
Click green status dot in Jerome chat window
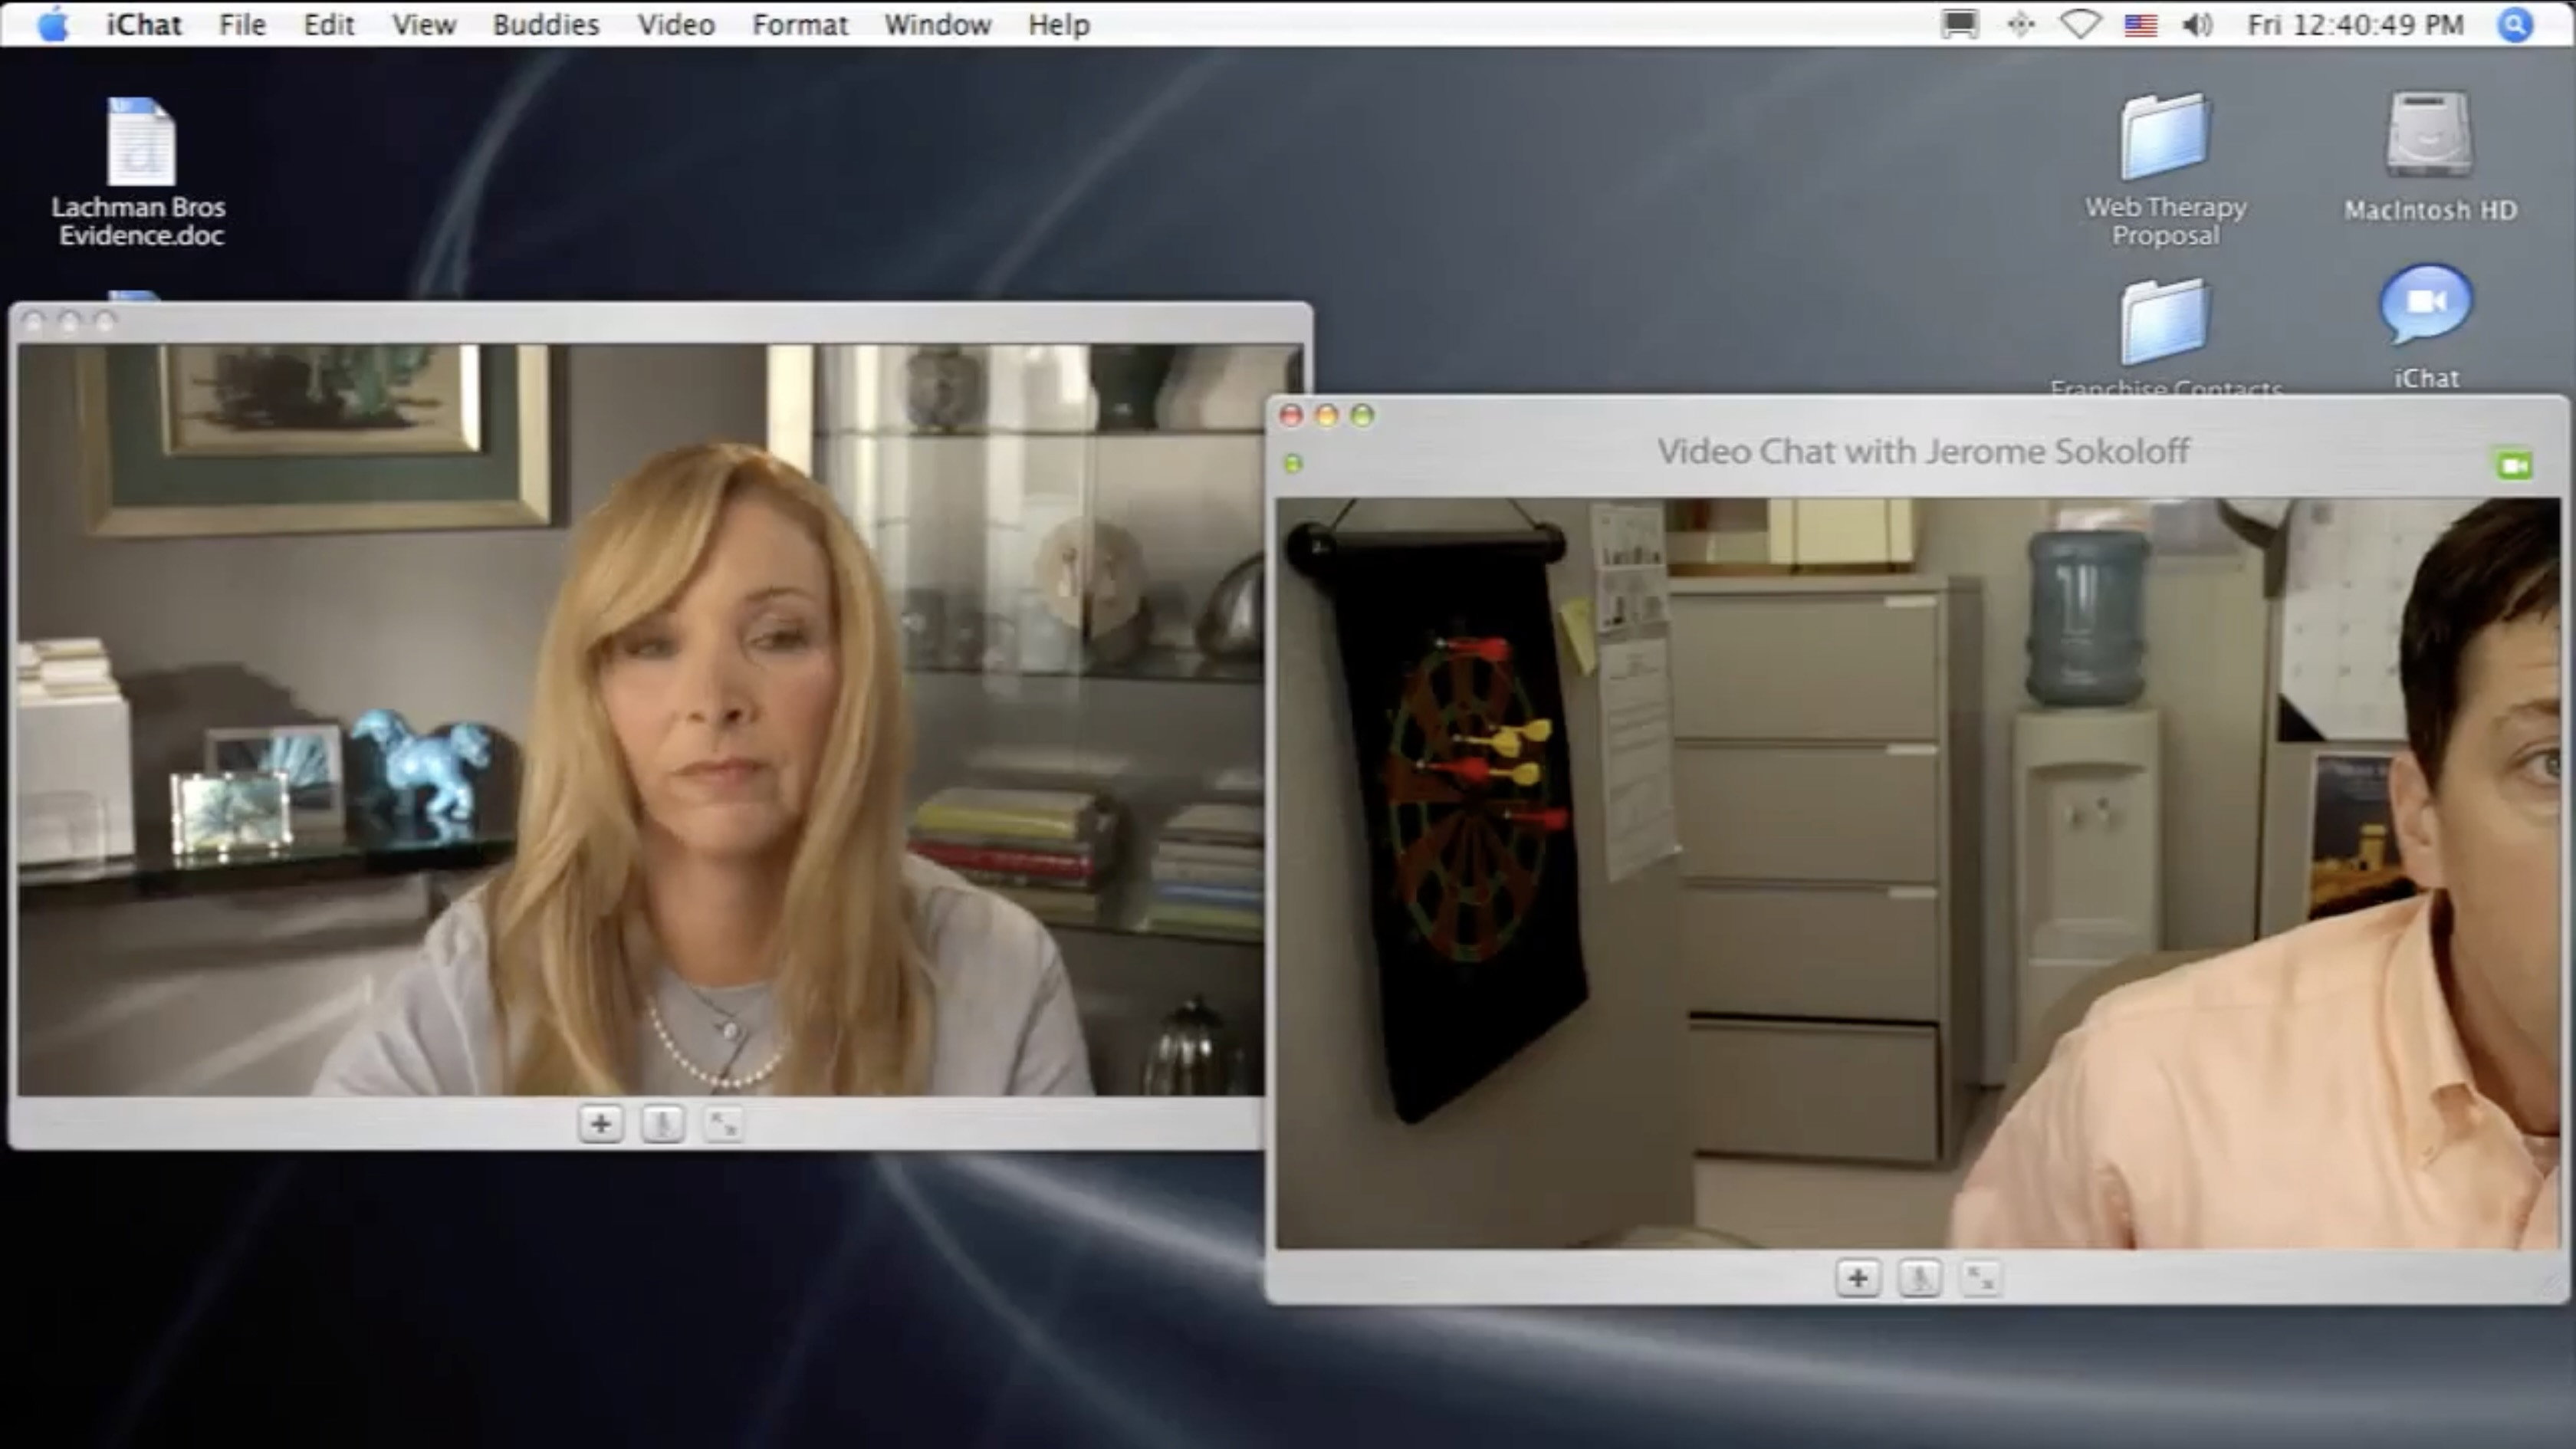coord(1293,463)
